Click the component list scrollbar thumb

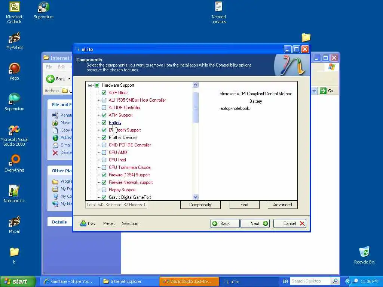coord(195,108)
